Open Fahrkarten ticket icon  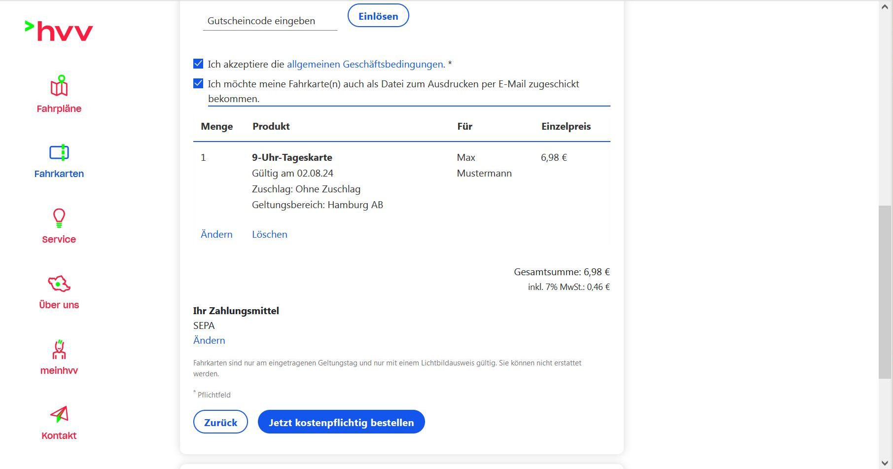tap(59, 152)
